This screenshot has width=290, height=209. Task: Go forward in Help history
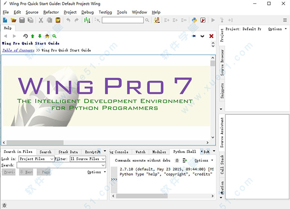pos(14,36)
